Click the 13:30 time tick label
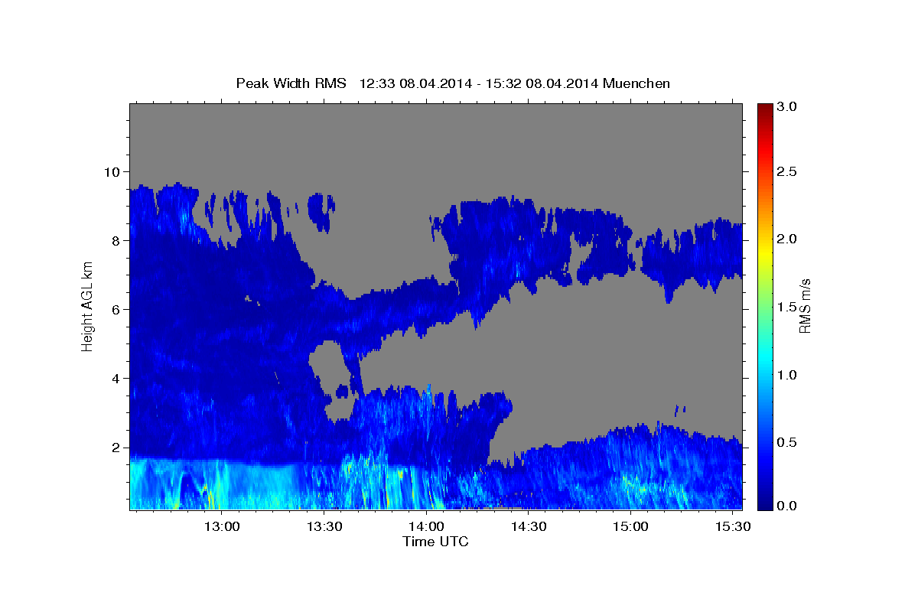The image size is (918, 612). point(324,527)
